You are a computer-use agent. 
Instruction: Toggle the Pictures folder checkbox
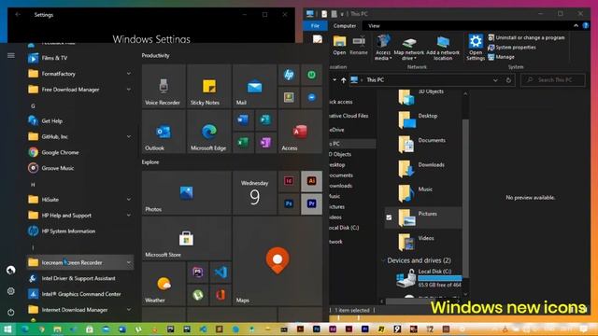click(389, 217)
